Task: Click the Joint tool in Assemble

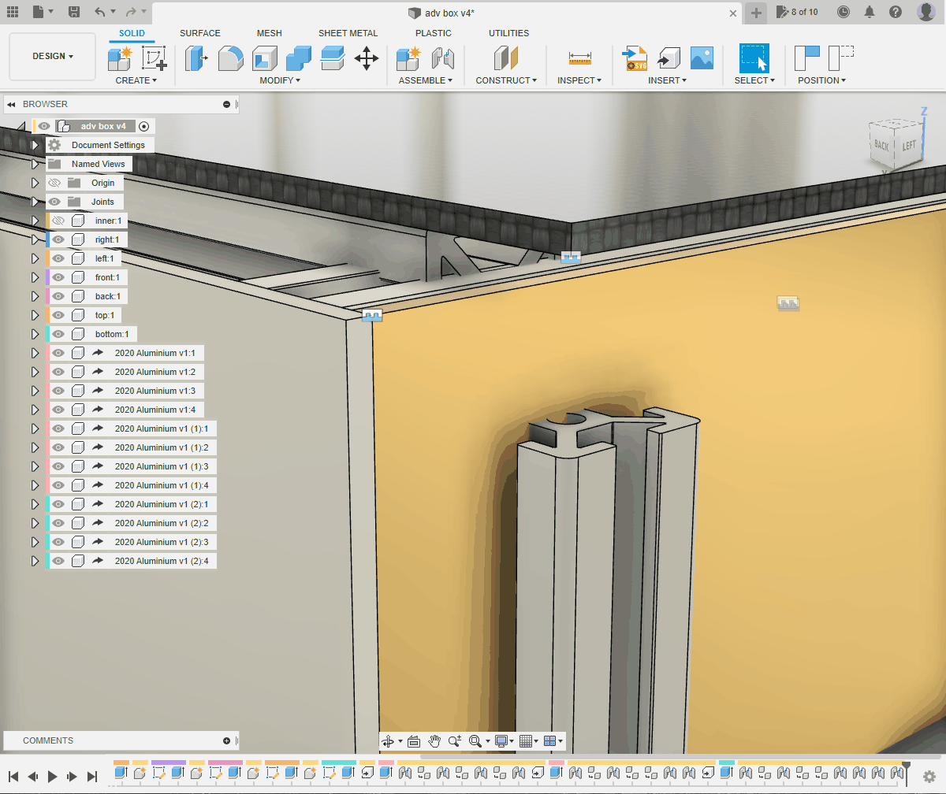Action: pos(443,58)
